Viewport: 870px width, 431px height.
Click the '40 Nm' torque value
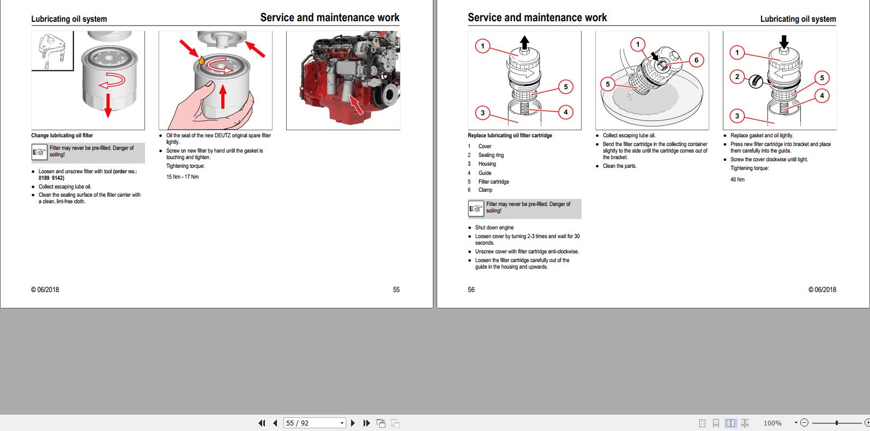(738, 179)
